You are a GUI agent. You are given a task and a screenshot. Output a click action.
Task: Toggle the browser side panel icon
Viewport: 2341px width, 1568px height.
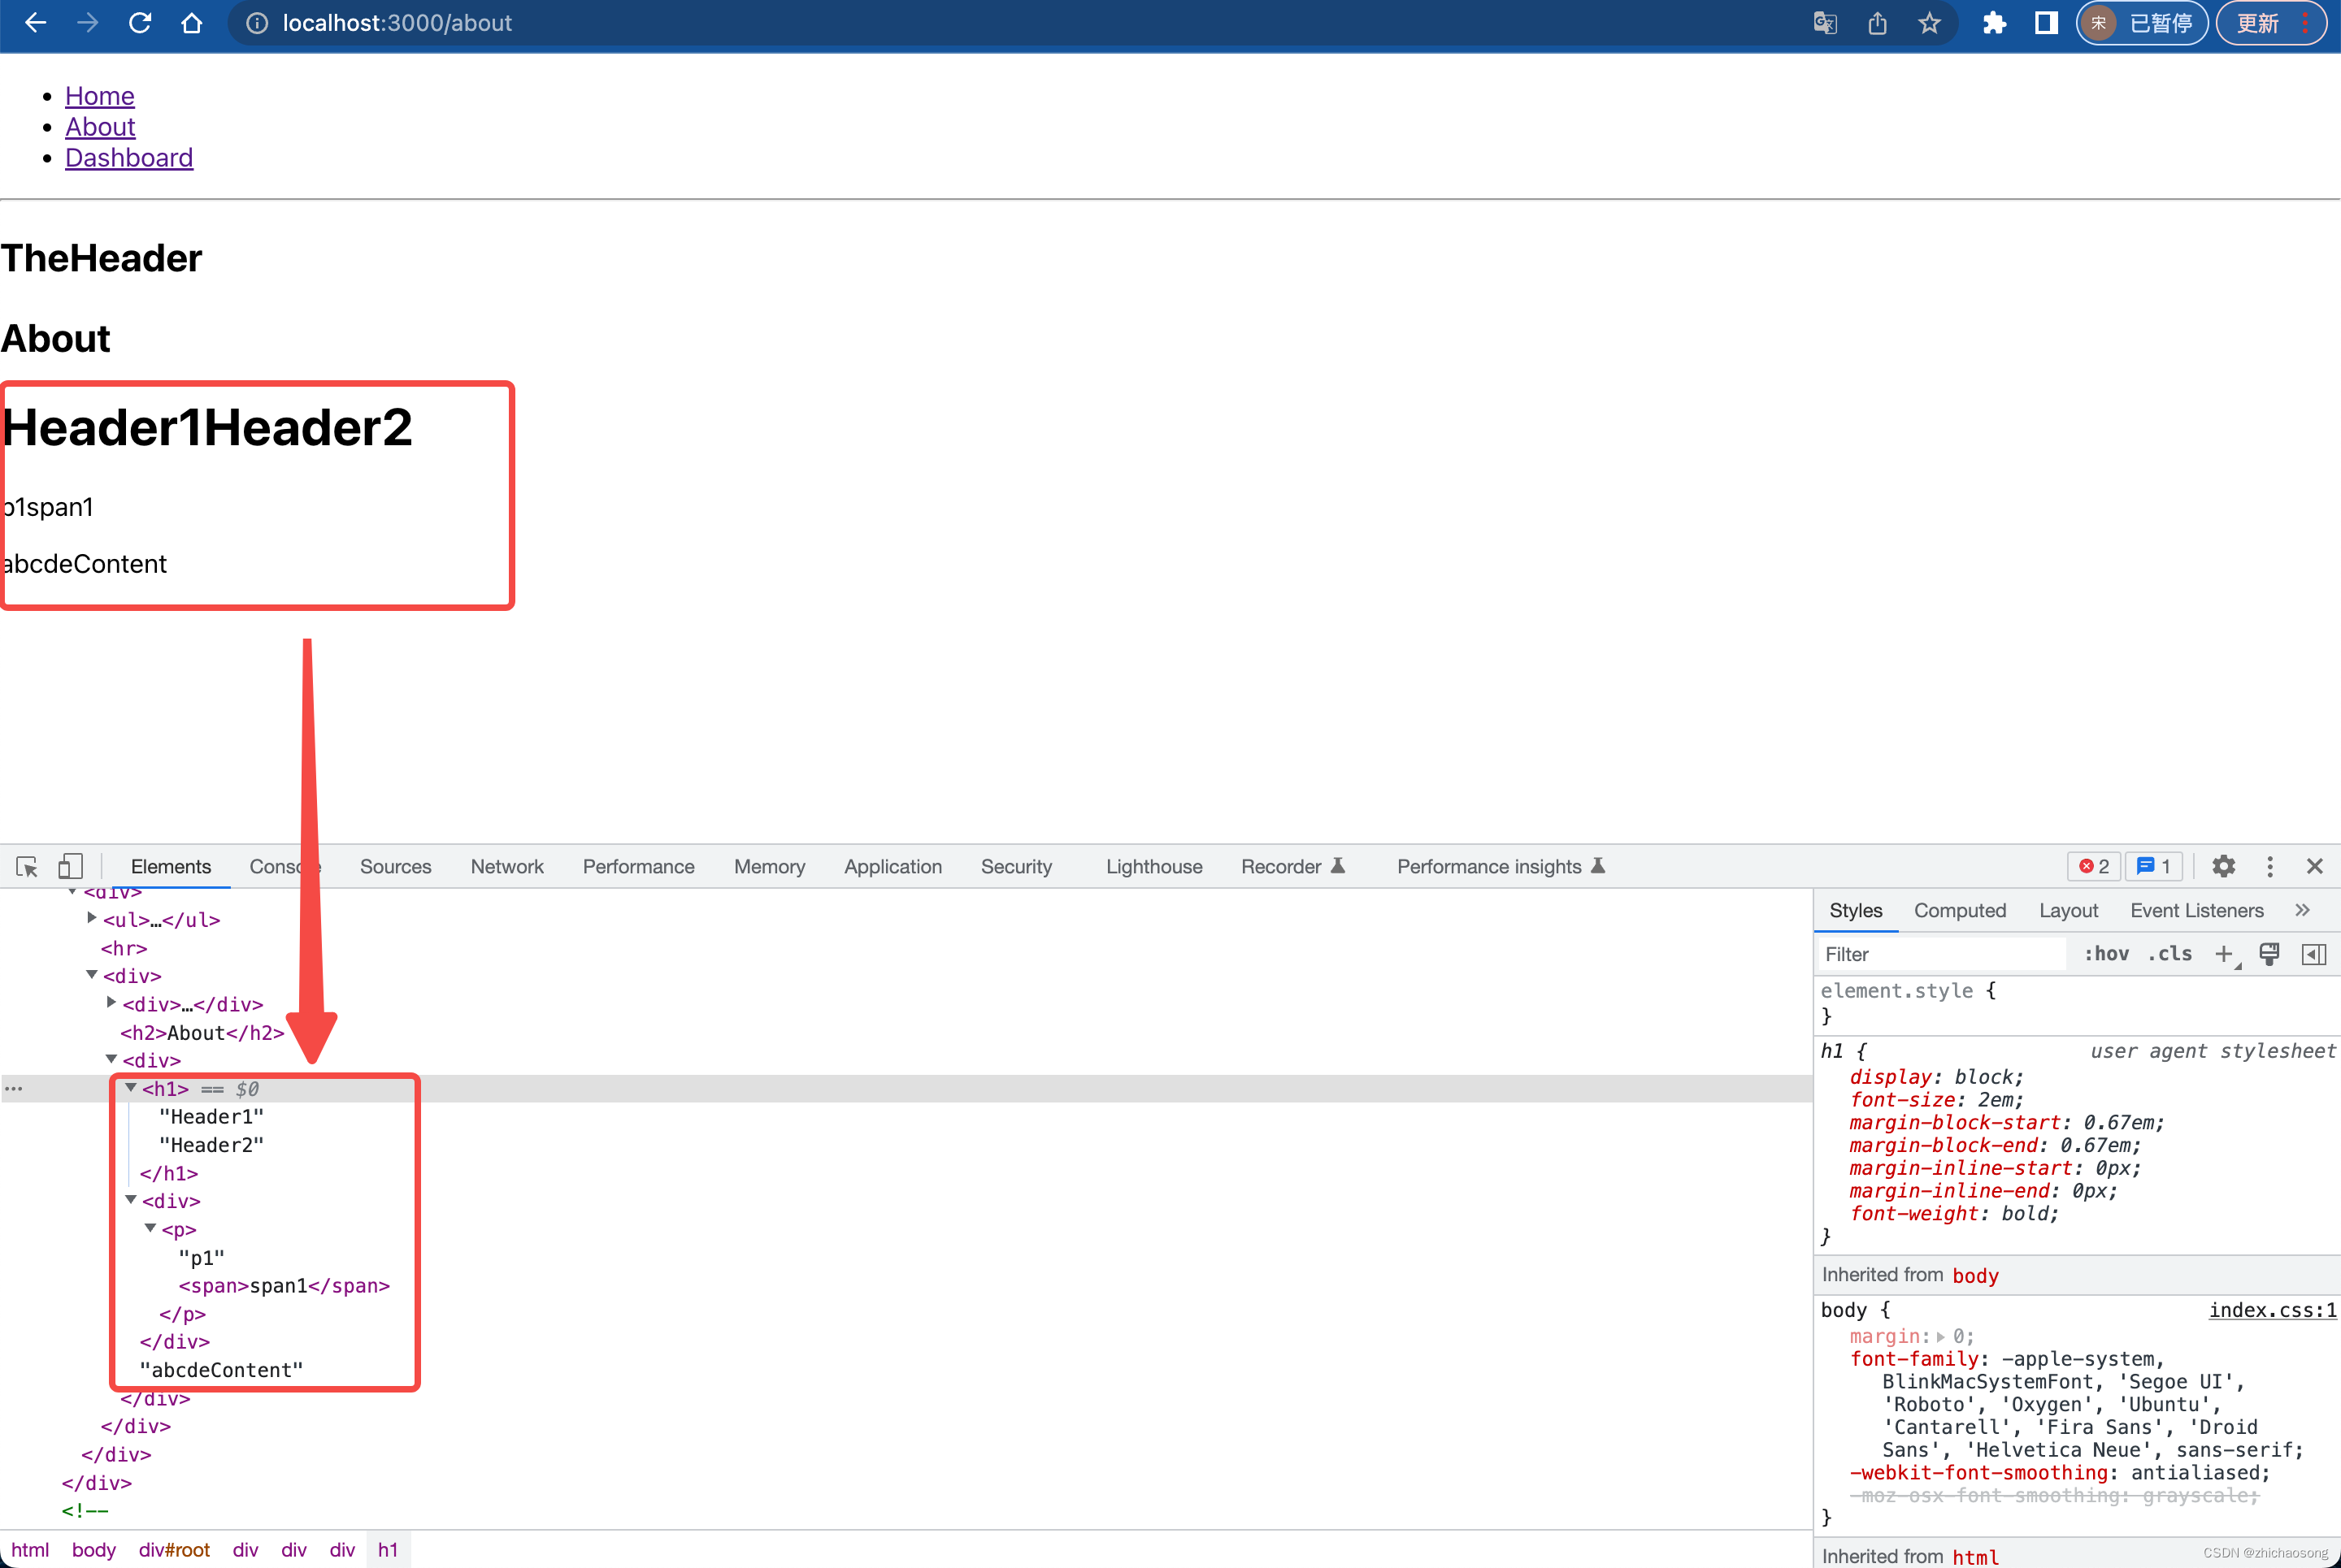click(x=2046, y=23)
